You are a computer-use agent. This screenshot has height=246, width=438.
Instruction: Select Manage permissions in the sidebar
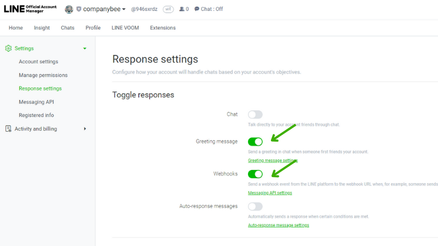click(x=43, y=75)
